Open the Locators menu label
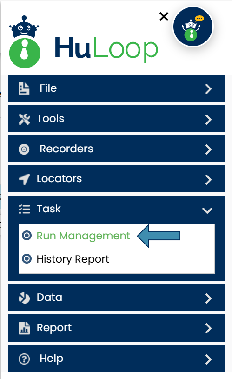This screenshot has height=379, width=232. click(59, 179)
